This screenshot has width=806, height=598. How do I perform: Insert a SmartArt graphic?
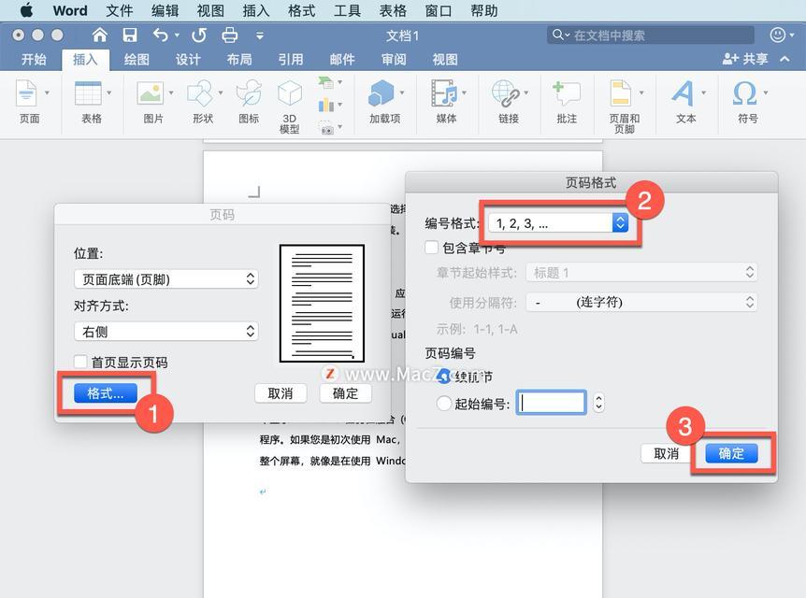pyautogui.click(x=326, y=82)
